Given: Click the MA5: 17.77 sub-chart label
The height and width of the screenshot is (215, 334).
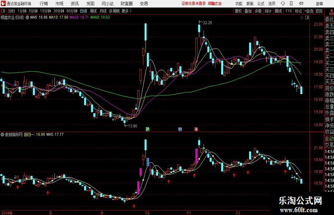Looking at the screenshot, I should [55, 135].
